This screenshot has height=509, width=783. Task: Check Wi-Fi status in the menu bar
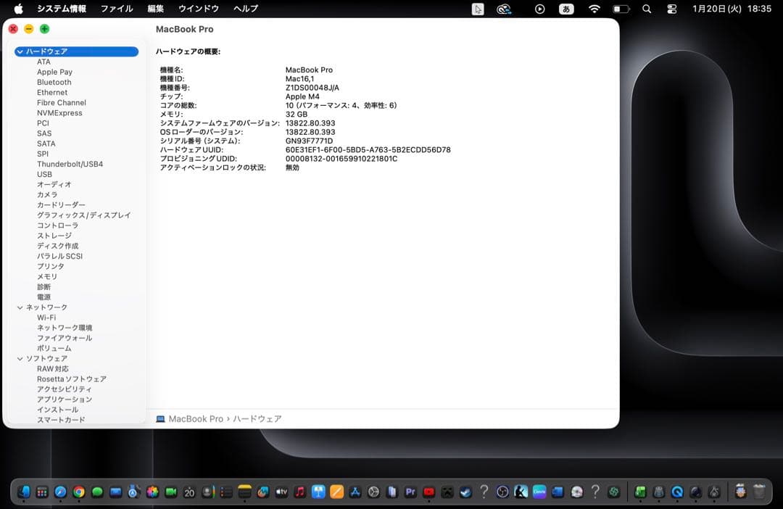[x=593, y=9]
